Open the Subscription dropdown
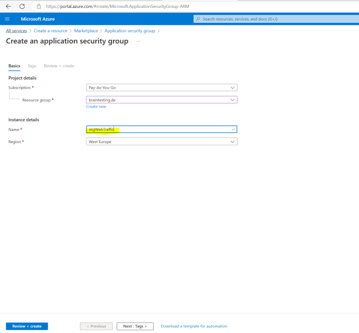 click(x=161, y=87)
